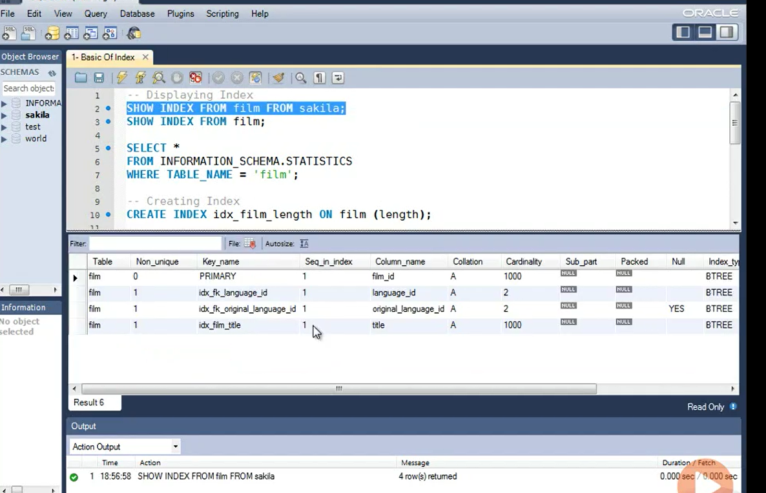Viewport: 766px width, 493px height.
Task: Toggle the bottom output panel visibility
Action: coord(705,32)
